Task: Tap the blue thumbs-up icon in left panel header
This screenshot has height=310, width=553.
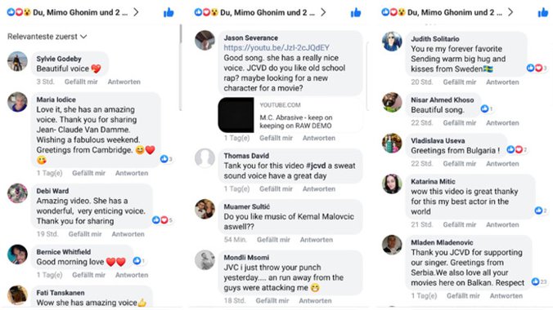Action: pyautogui.click(x=169, y=13)
